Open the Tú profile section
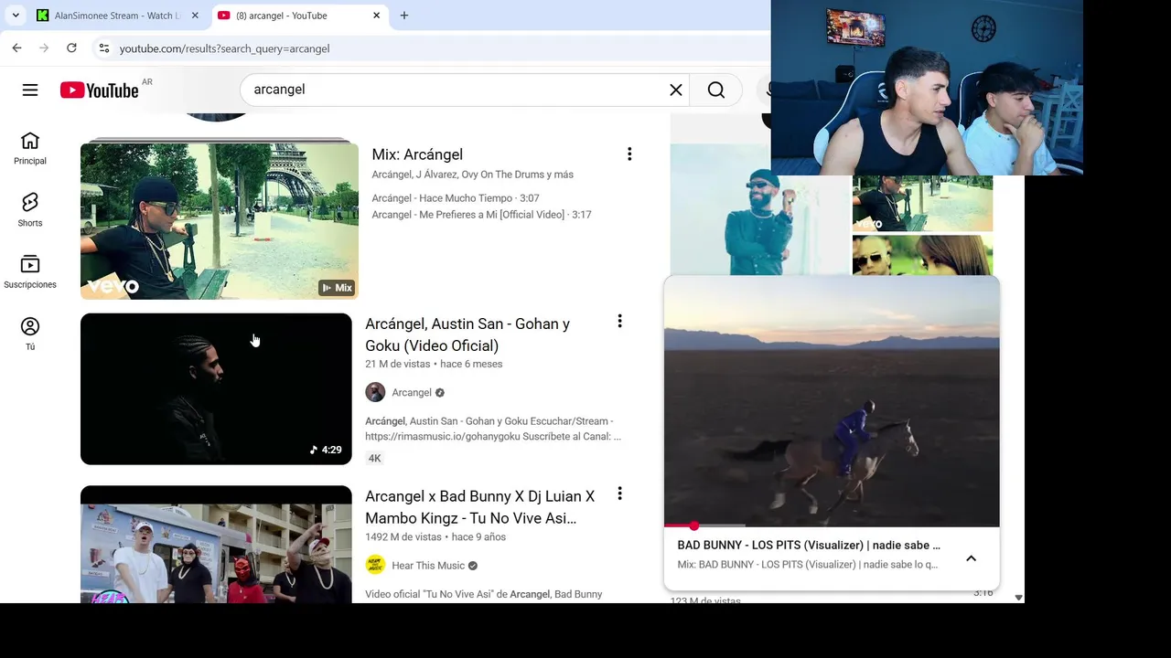1171x658 pixels. [x=30, y=334]
